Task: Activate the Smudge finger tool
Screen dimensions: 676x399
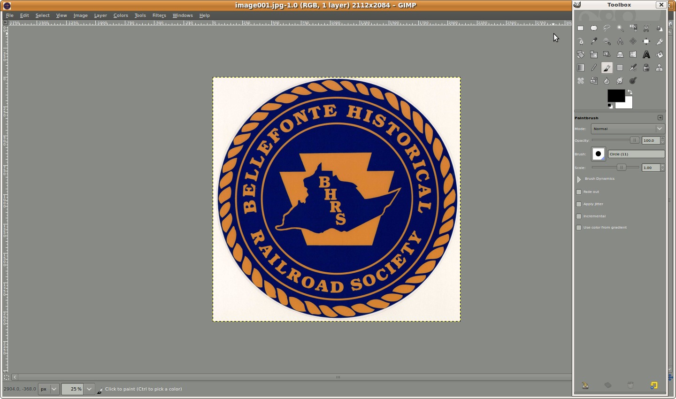Action: (x=620, y=81)
